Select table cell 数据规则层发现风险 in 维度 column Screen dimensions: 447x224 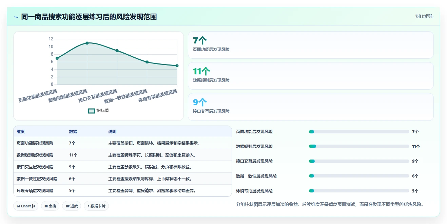(x=35, y=155)
